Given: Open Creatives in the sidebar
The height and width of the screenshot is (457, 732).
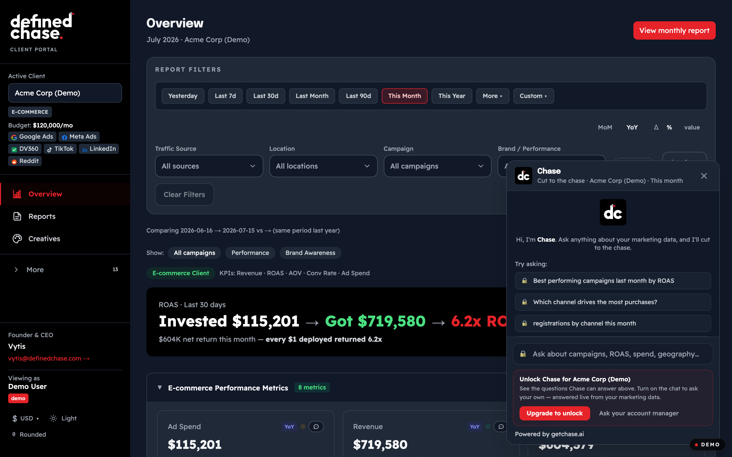Looking at the screenshot, I should coord(65,239).
